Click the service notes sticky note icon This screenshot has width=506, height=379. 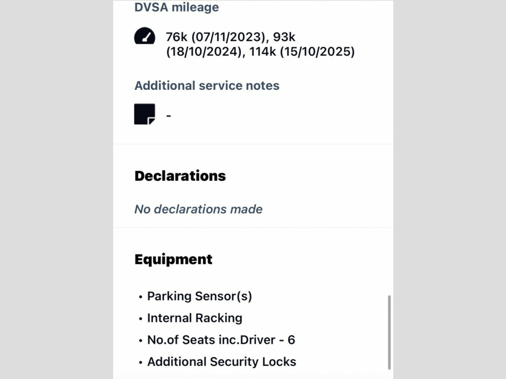pos(144,114)
